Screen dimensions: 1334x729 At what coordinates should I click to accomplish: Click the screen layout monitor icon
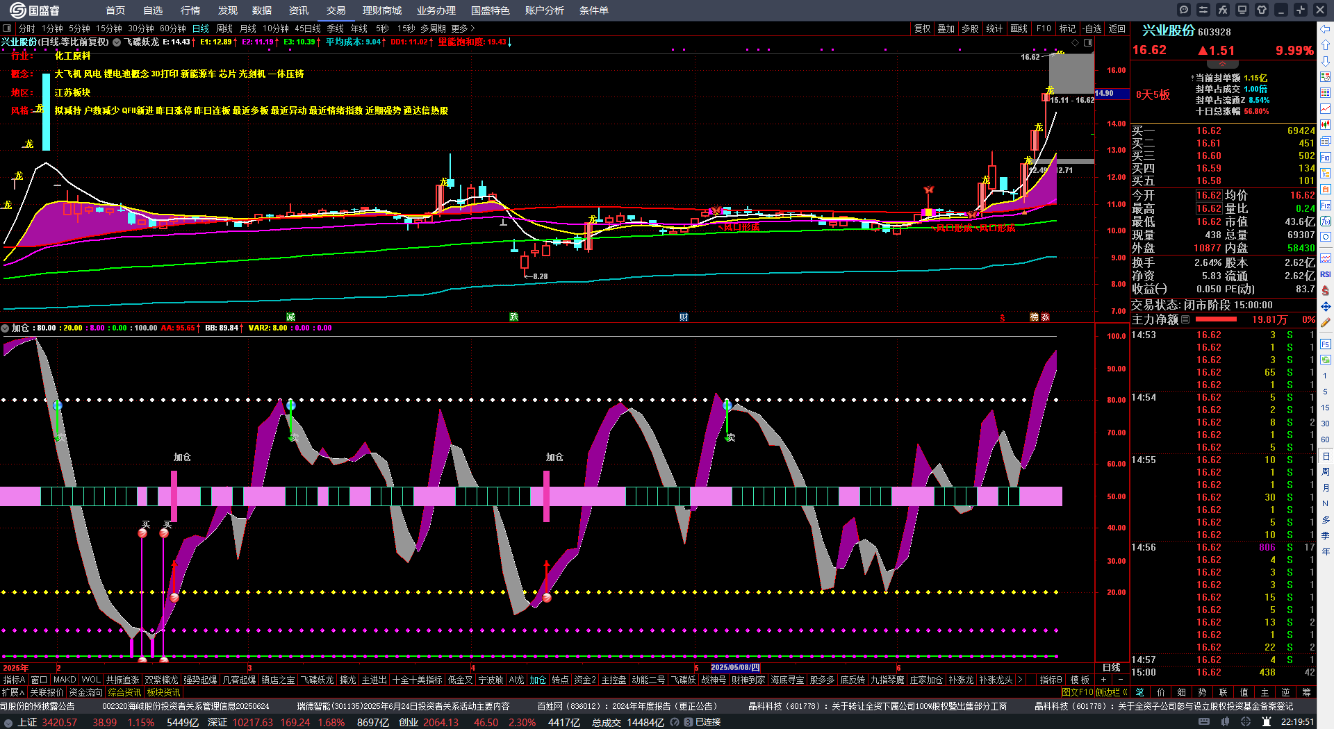[1242, 10]
